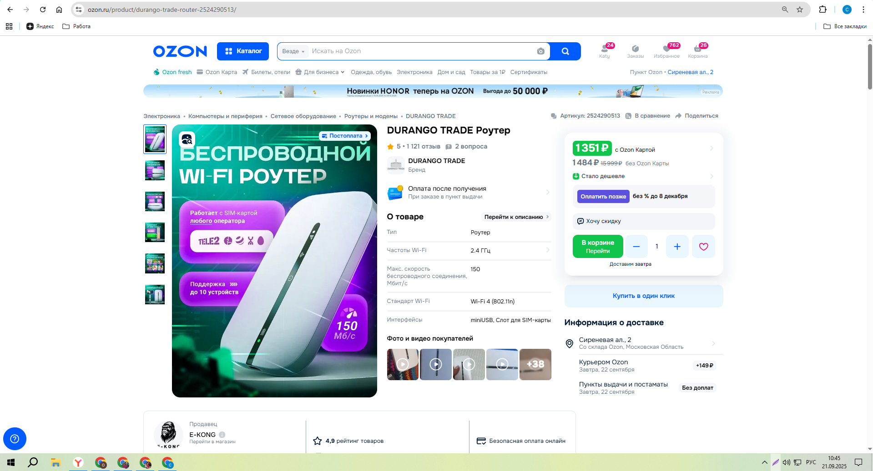Select the second product thumbnail image
The height and width of the screenshot is (471, 873).
(155, 170)
